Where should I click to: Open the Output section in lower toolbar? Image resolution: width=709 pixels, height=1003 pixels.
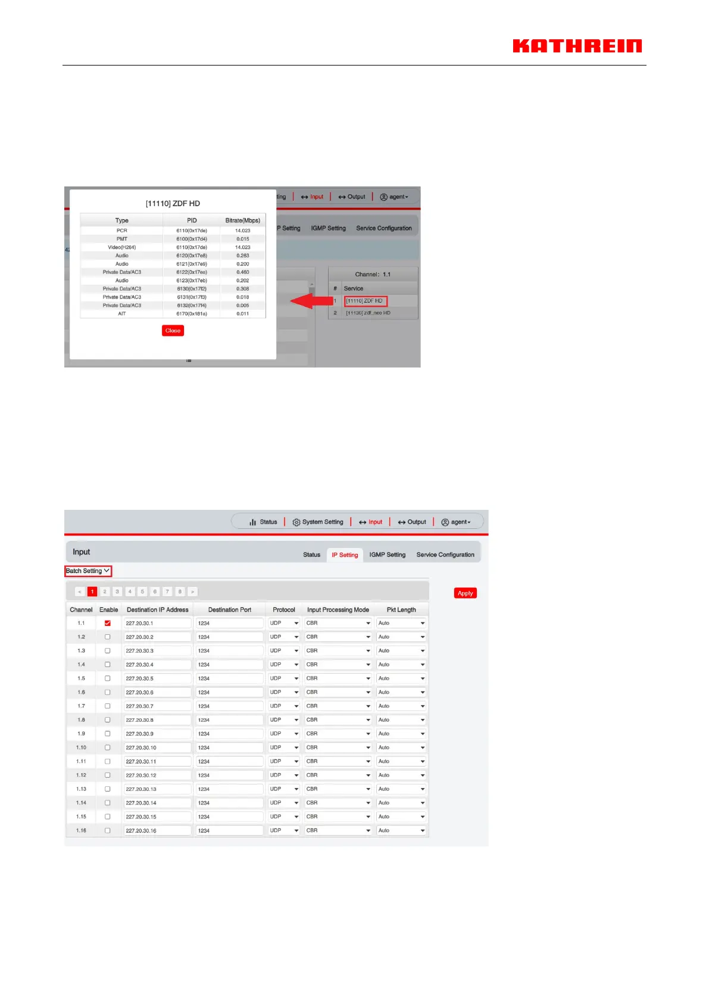[x=412, y=522]
